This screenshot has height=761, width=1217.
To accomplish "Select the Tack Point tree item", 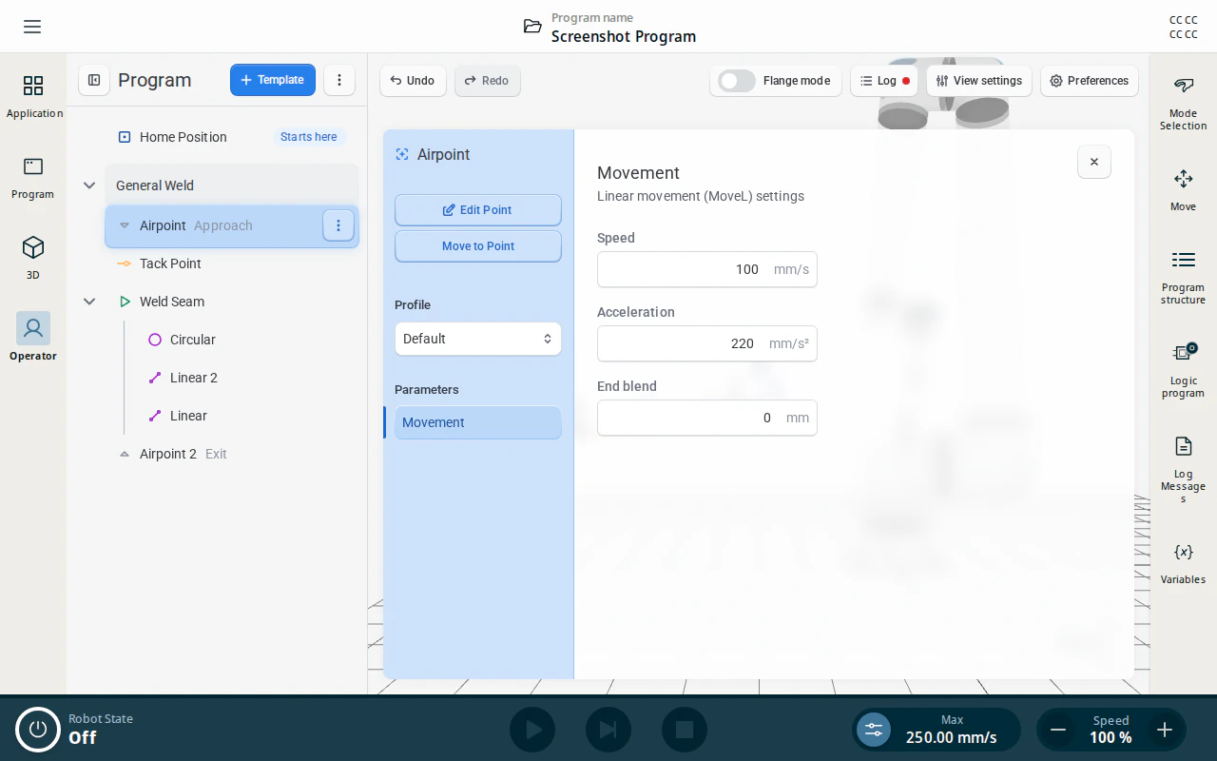I will (232, 263).
